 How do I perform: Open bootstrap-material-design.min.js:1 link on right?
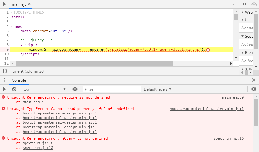pos(207,109)
